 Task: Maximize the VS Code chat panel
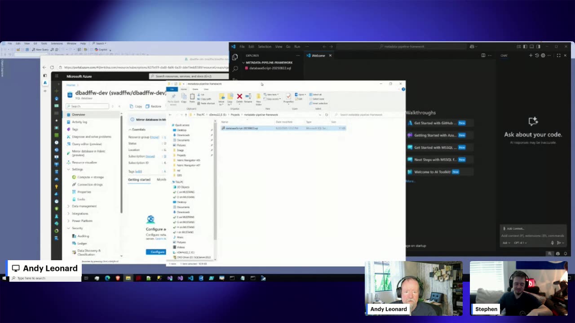pos(558,56)
